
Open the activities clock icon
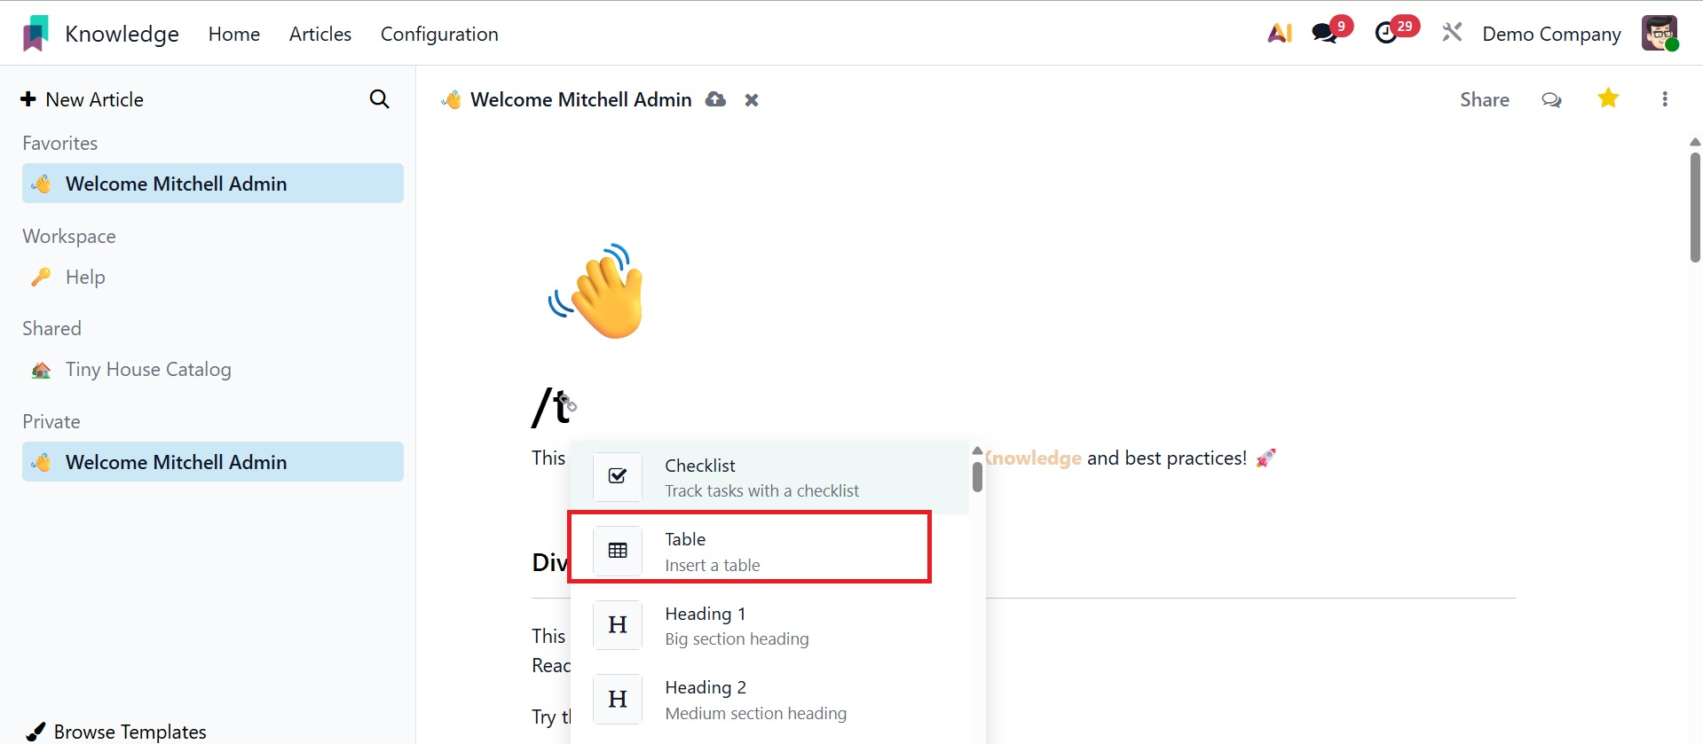point(1386,34)
